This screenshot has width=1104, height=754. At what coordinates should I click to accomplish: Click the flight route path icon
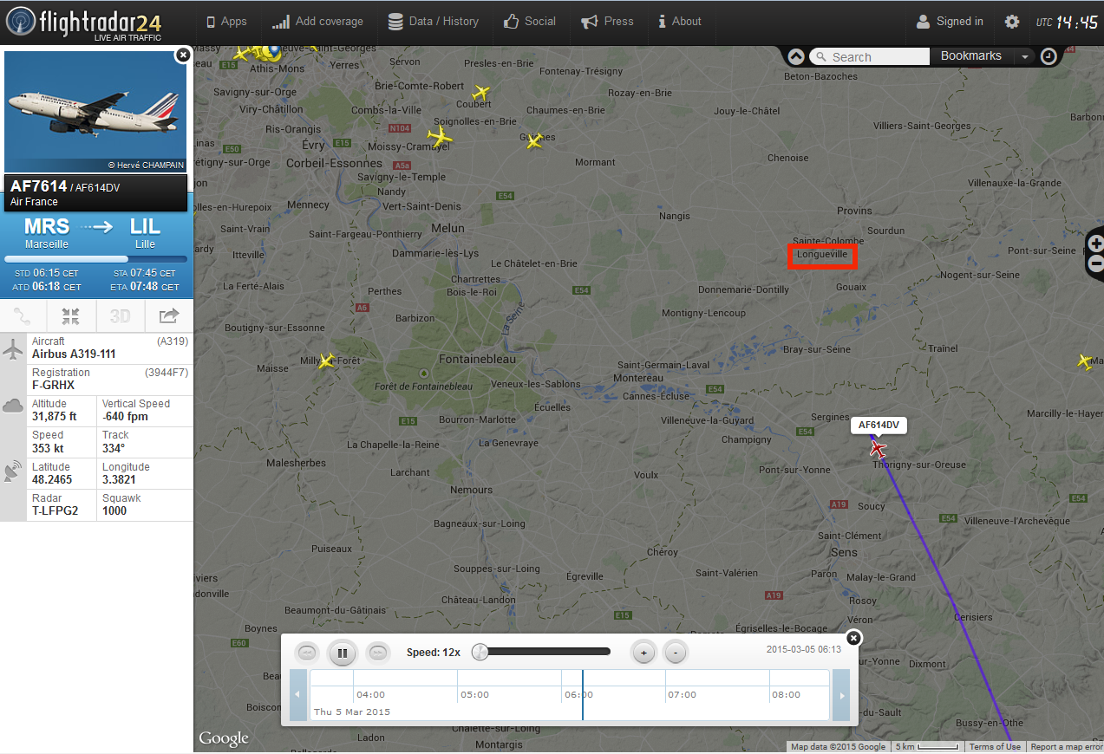pos(23,316)
